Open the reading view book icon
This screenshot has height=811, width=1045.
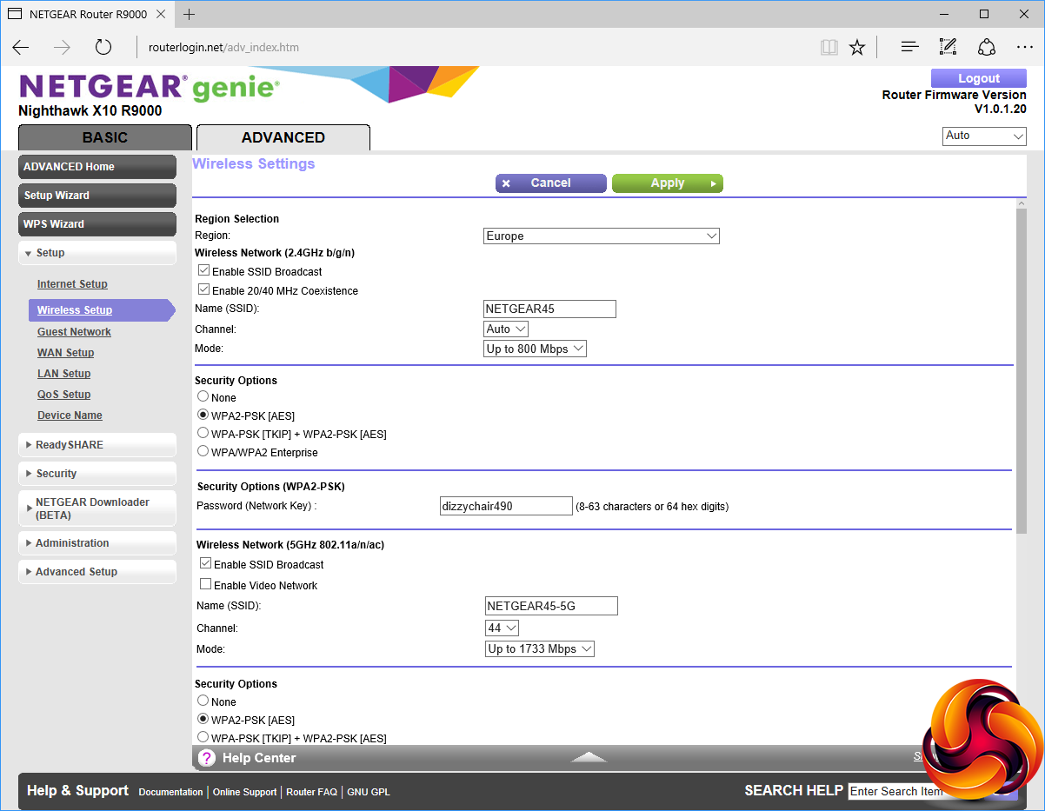829,47
